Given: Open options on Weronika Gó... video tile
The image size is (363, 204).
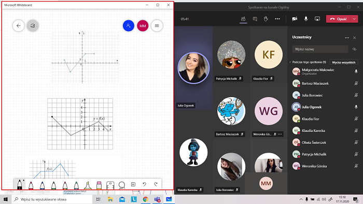Looking at the screenshot, I should pos(280,134).
